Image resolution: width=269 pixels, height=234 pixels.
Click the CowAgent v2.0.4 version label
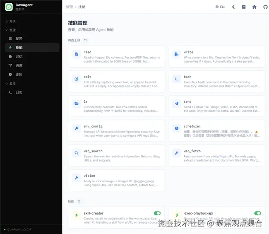coord(19,229)
